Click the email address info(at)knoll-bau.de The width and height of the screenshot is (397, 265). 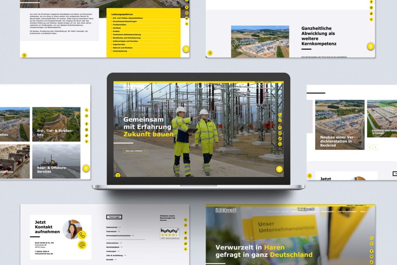(x=44, y=254)
